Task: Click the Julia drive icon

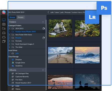Action: (13, 53)
